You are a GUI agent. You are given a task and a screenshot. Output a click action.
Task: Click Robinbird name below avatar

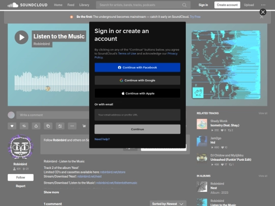(20, 164)
